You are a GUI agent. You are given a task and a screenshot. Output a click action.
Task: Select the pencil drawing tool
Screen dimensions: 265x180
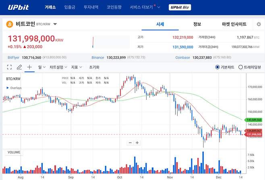point(19,67)
